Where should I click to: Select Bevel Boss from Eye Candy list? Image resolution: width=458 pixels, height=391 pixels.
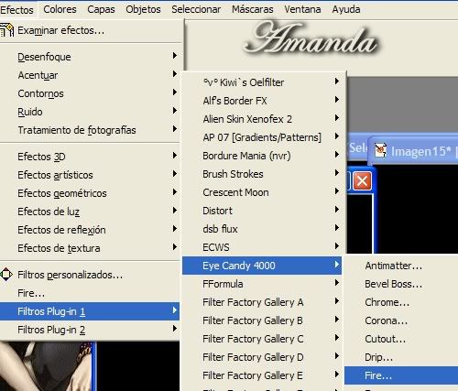pos(393,284)
